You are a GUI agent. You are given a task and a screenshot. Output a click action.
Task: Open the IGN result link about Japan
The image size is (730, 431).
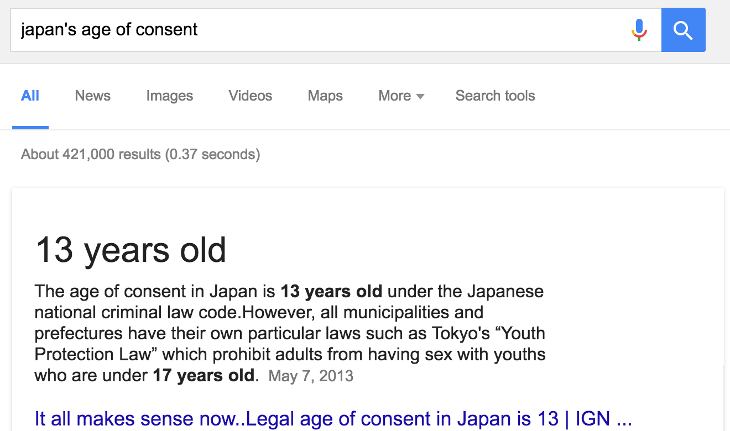(333, 419)
